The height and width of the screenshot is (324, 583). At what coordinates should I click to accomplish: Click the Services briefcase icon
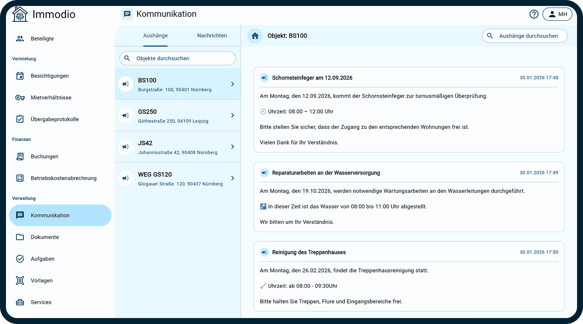(x=20, y=302)
